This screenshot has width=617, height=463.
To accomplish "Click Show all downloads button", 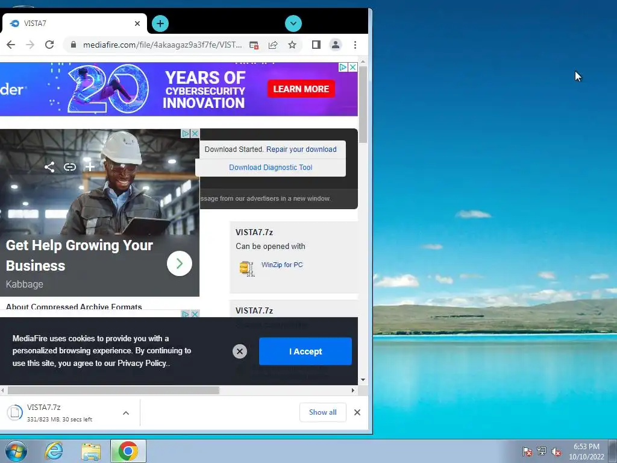I will [x=323, y=412].
